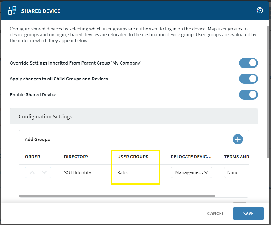The image size is (271, 225).
Task: Select the SOTI Identity directory cell
Action: pyautogui.click(x=78, y=173)
